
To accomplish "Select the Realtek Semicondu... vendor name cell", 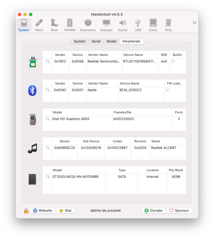I will [104, 61].
